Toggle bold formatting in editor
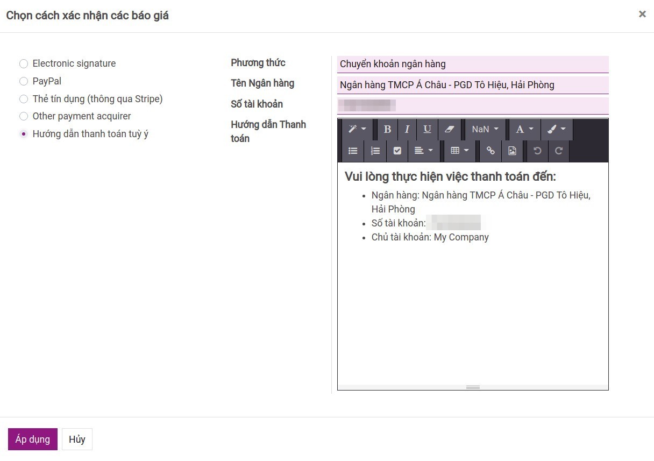 point(387,129)
